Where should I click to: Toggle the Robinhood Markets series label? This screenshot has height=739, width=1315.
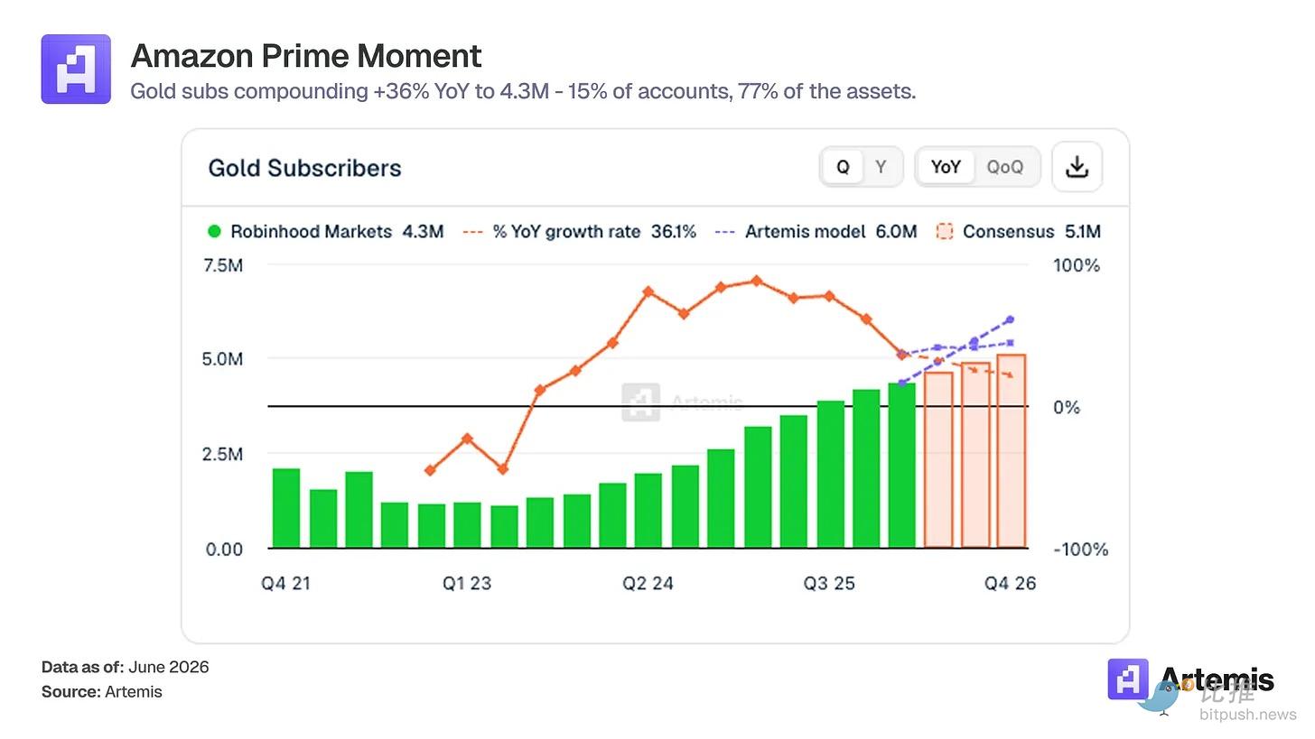click(x=311, y=231)
